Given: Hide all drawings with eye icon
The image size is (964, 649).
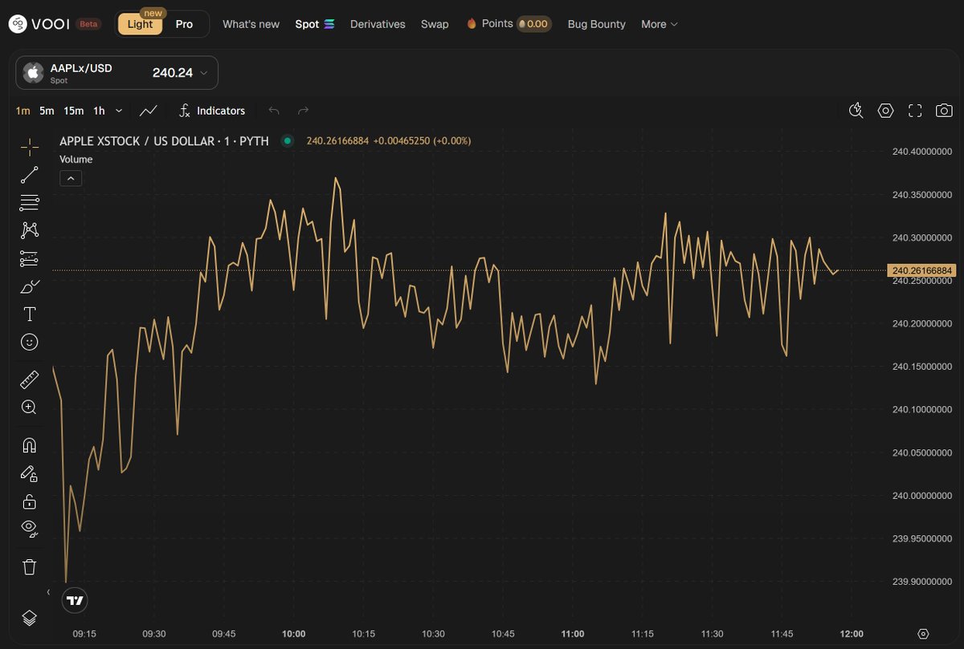Looking at the screenshot, I should coord(30,529).
